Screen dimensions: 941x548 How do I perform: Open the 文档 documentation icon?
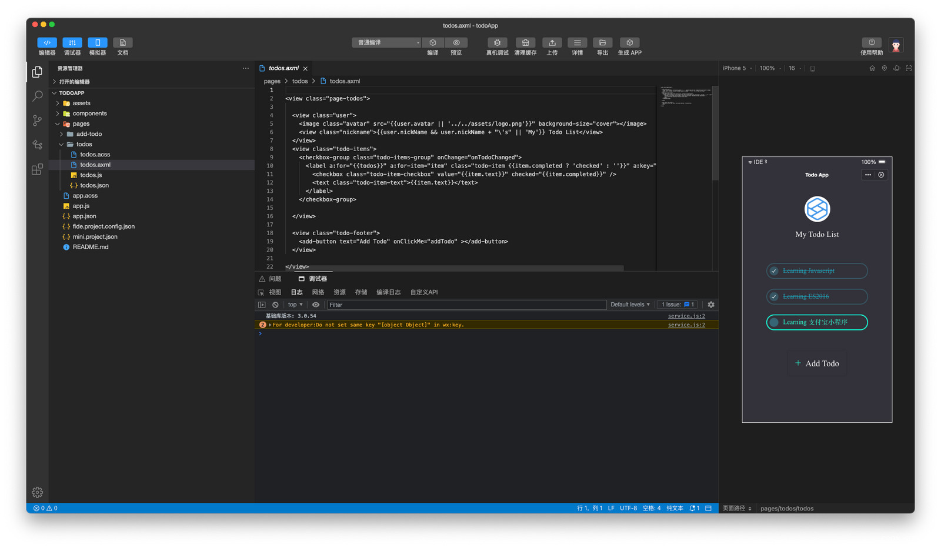tap(122, 42)
